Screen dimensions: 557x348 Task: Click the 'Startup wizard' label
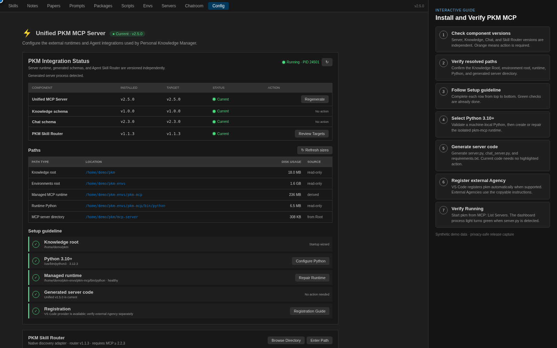[319, 244]
